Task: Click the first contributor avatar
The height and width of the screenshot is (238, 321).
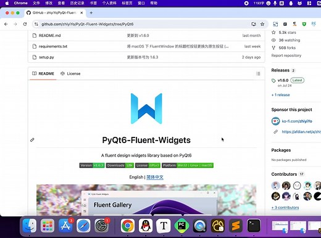Action: click(x=275, y=186)
